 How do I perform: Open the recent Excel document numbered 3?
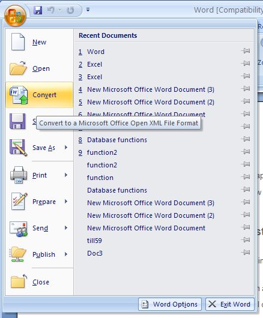94,77
